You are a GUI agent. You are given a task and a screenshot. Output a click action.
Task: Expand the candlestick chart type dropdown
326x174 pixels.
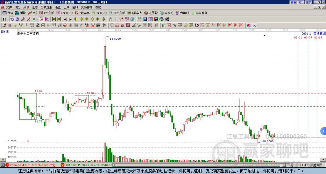pyautogui.click(x=37, y=19)
